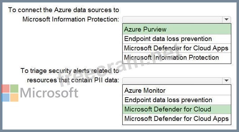Pick the highlighted Microsoft Defender for Cloud option
Screen dimensions: 239x132
click(168, 109)
